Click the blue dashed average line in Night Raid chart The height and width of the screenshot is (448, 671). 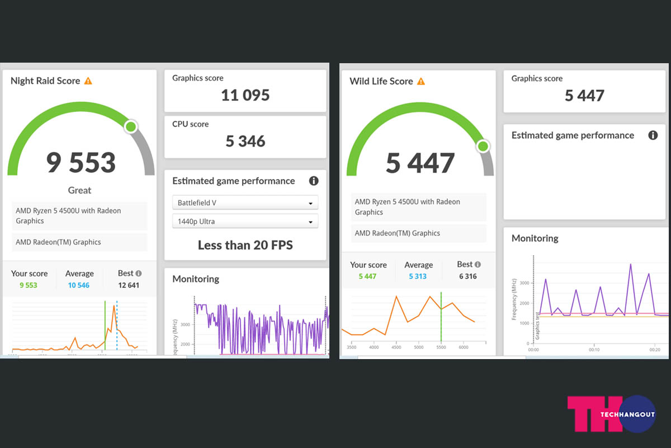[x=116, y=326]
